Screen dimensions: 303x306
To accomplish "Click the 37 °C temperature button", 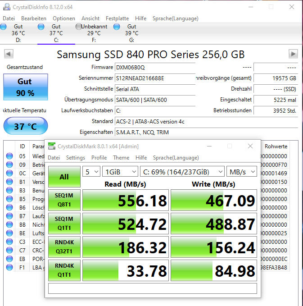I will 26,126.
